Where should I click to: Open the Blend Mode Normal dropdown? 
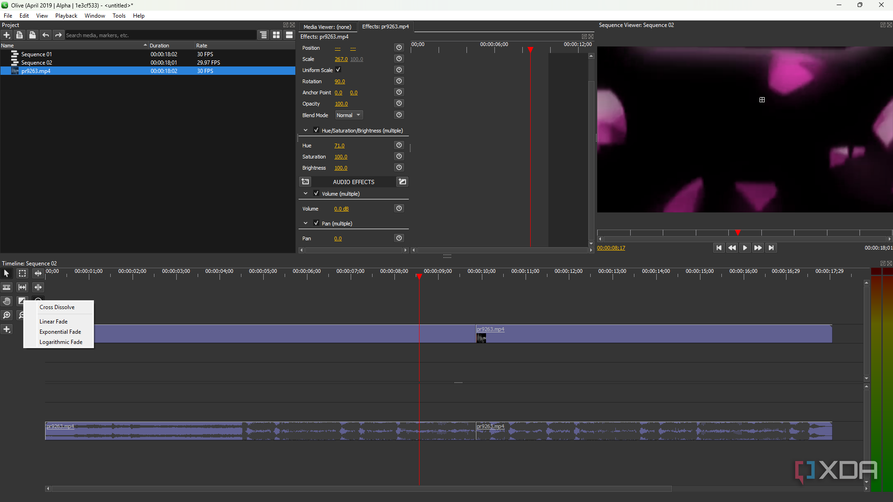[348, 115]
